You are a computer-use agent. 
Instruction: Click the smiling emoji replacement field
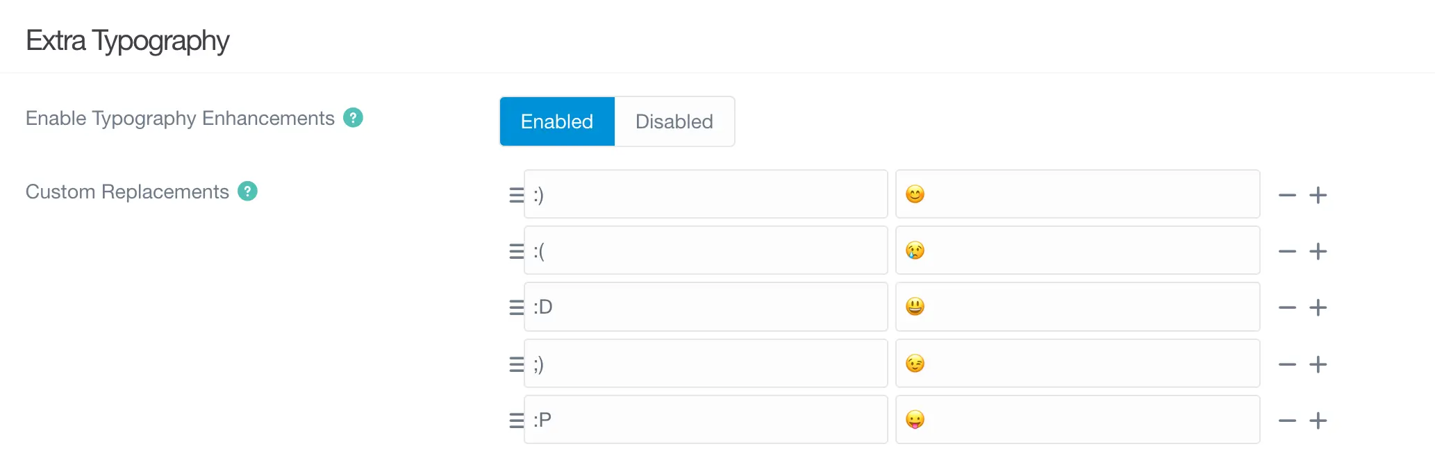[1078, 194]
